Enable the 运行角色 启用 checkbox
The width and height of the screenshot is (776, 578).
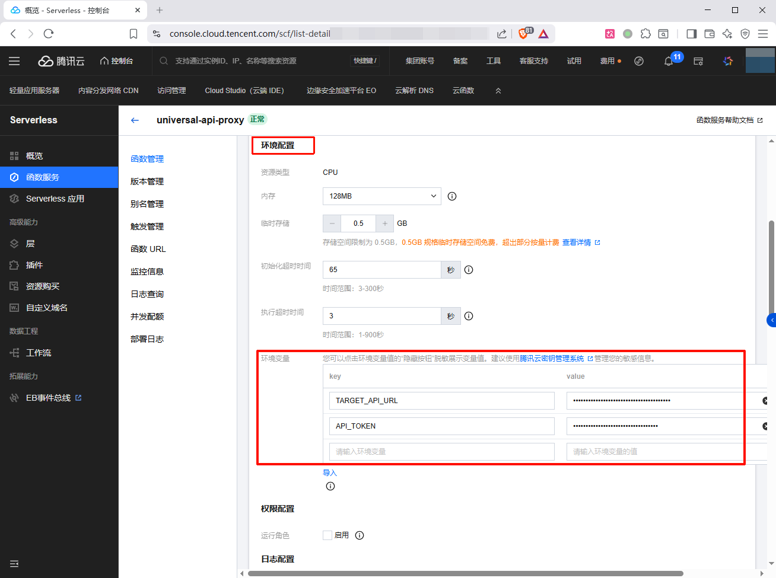coord(327,535)
